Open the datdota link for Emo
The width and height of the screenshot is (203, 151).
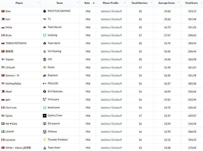[x=105, y=11]
